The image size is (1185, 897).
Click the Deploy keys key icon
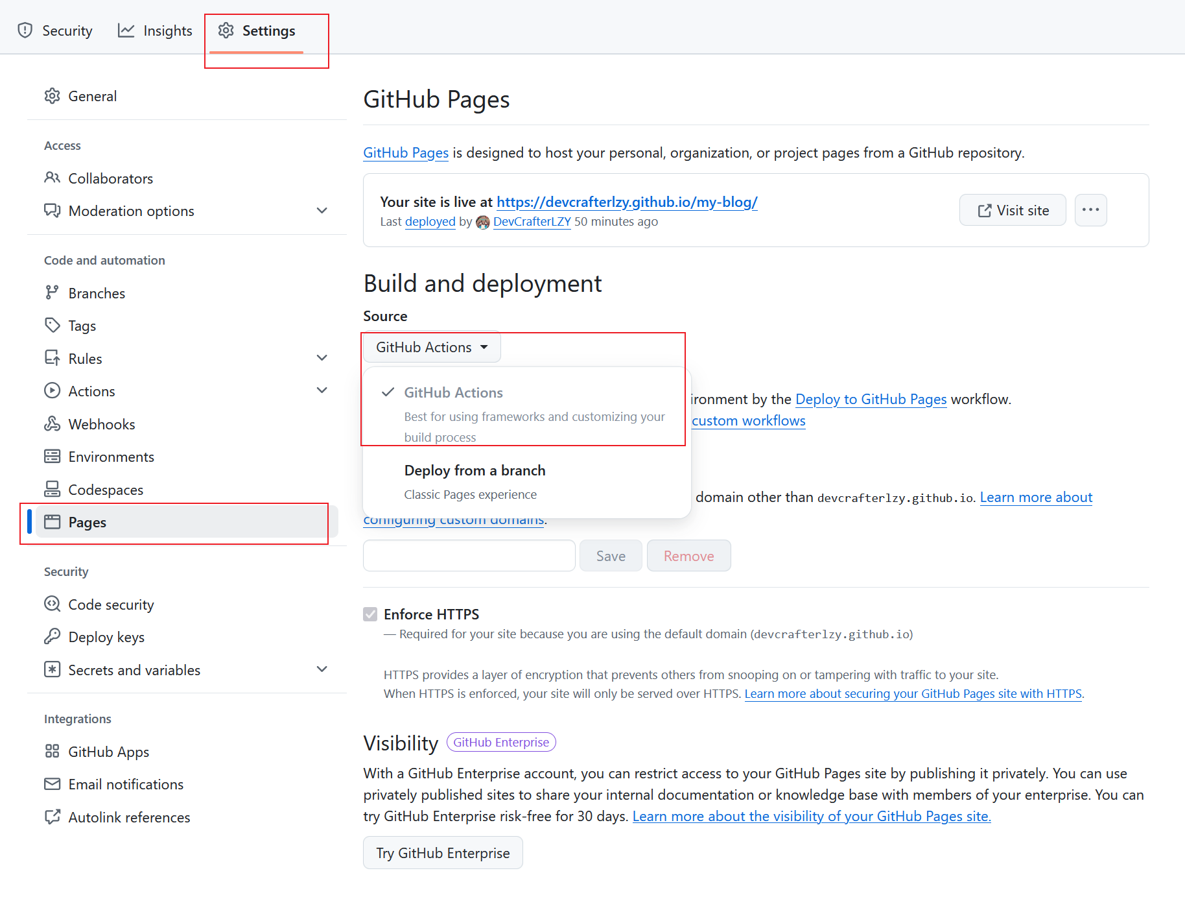(x=52, y=637)
